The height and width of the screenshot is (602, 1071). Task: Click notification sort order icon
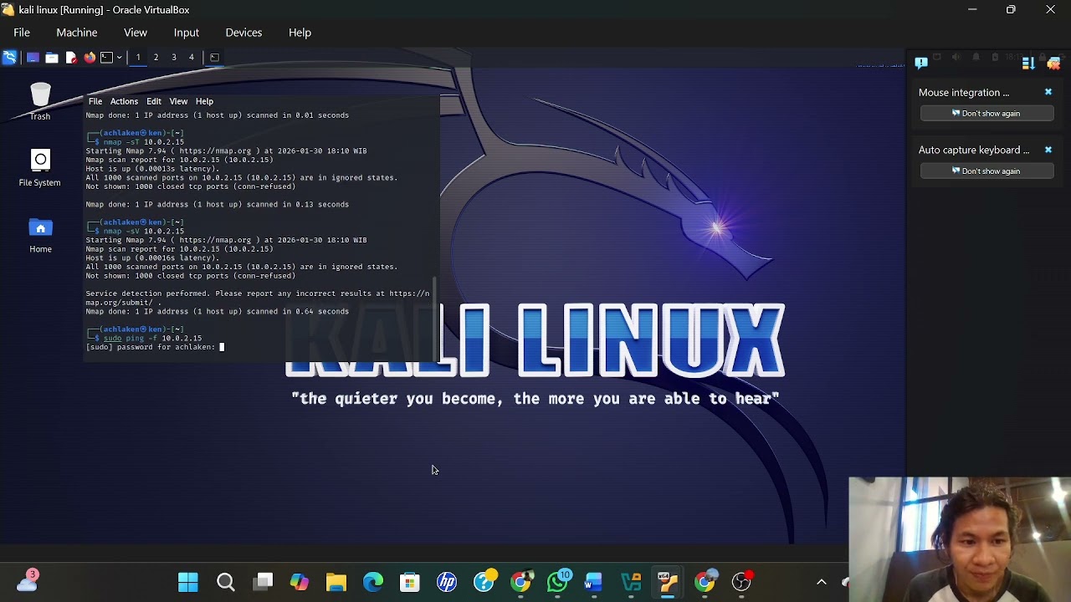click(x=1028, y=63)
